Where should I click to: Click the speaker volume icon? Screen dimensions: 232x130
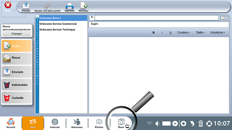click(157, 124)
